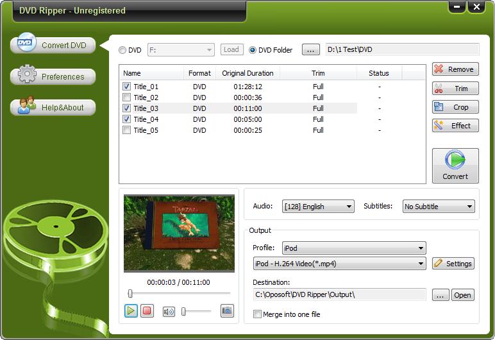
Task: Sort by the Name column header
Action: click(151, 73)
